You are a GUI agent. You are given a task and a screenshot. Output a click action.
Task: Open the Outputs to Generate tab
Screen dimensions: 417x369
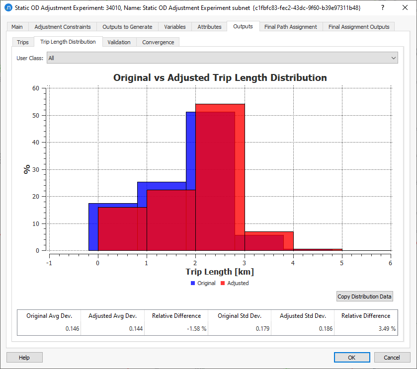(129, 26)
